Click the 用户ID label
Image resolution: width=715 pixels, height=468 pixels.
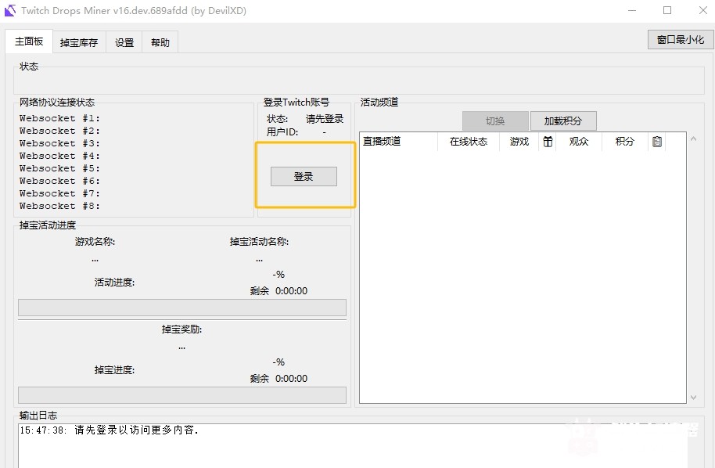click(x=282, y=131)
